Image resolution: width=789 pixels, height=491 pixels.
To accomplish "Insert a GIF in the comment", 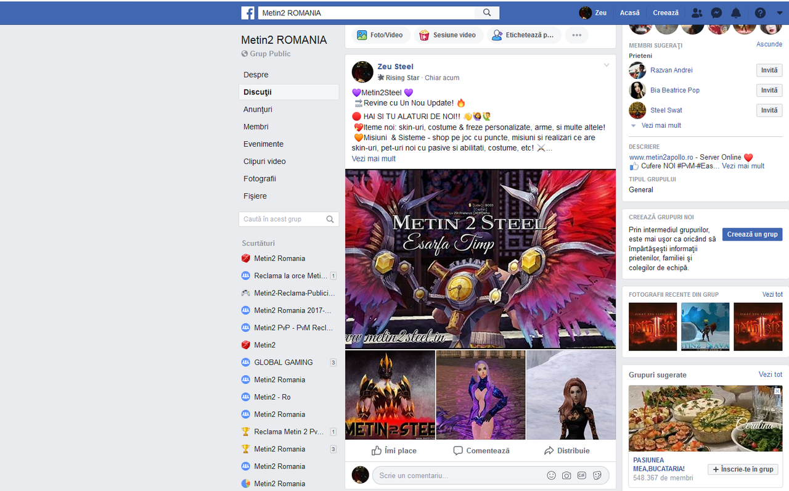I will click(x=581, y=475).
